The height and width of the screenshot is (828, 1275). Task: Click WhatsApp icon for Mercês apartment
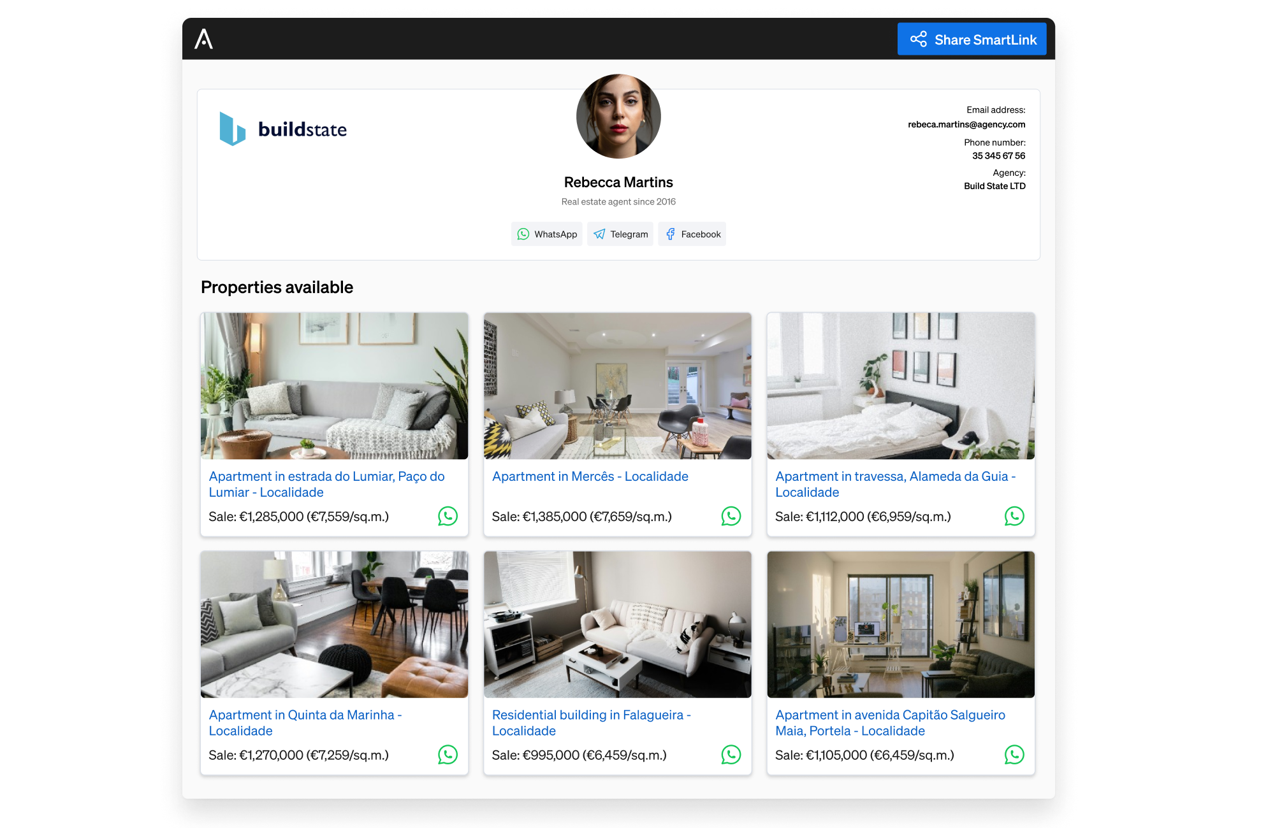731,516
